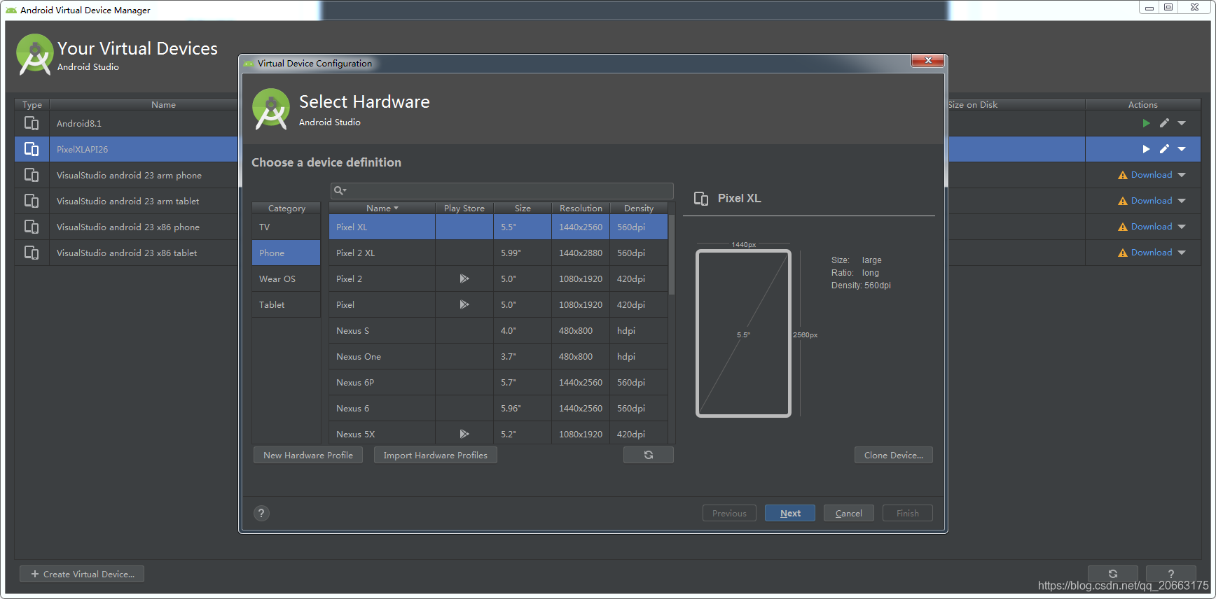The width and height of the screenshot is (1216, 599).
Task: Click Next to proceed
Action: [x=790, y=513]
